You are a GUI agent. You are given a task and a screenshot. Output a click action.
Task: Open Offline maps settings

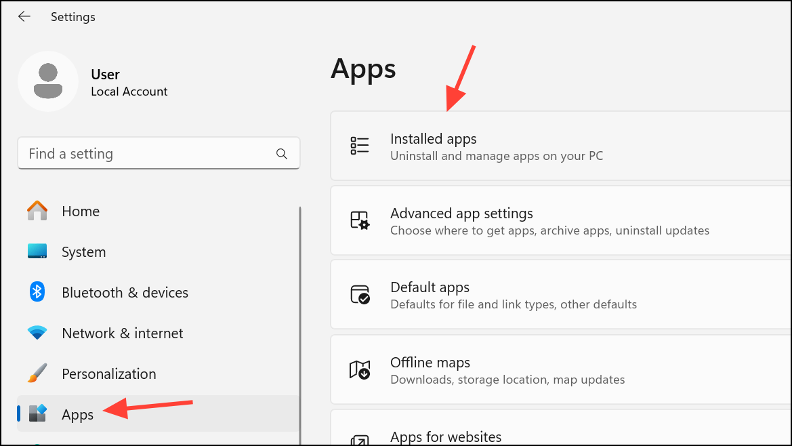[561, 369]
